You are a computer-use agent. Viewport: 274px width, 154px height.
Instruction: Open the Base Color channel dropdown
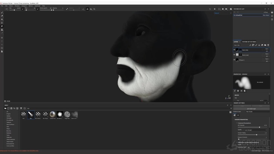coord(237,45)
